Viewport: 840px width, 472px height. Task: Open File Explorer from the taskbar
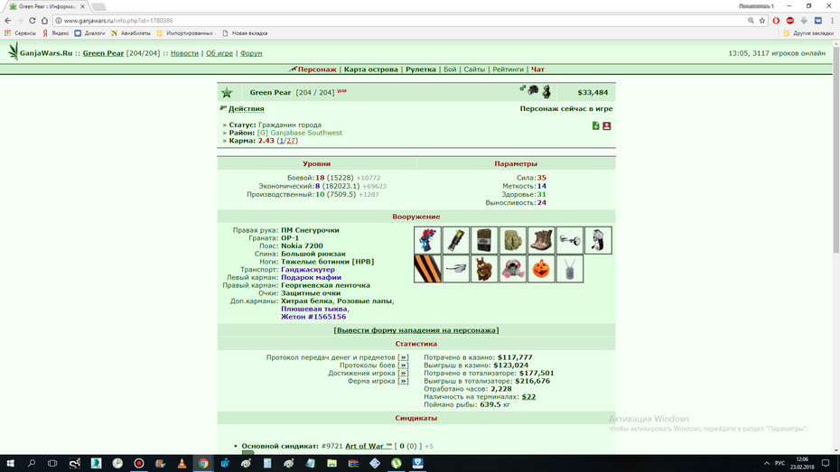[x=331, y=463]
